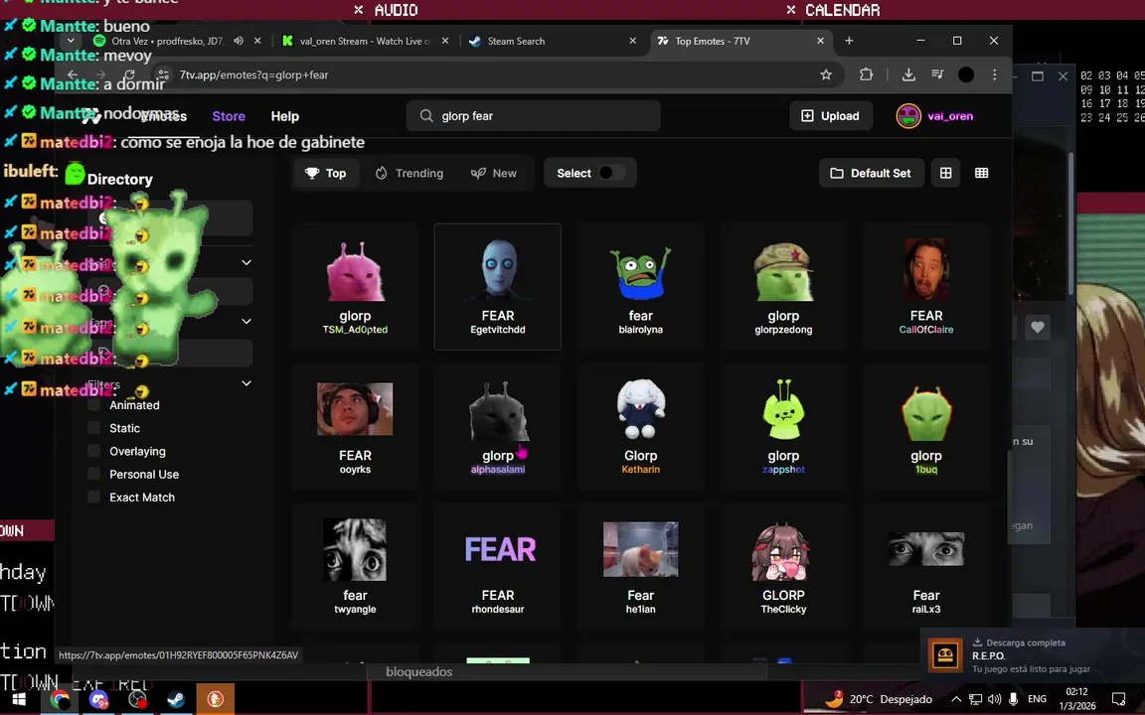
Task: View site information icon in address bar
Action: pos(164,74)
